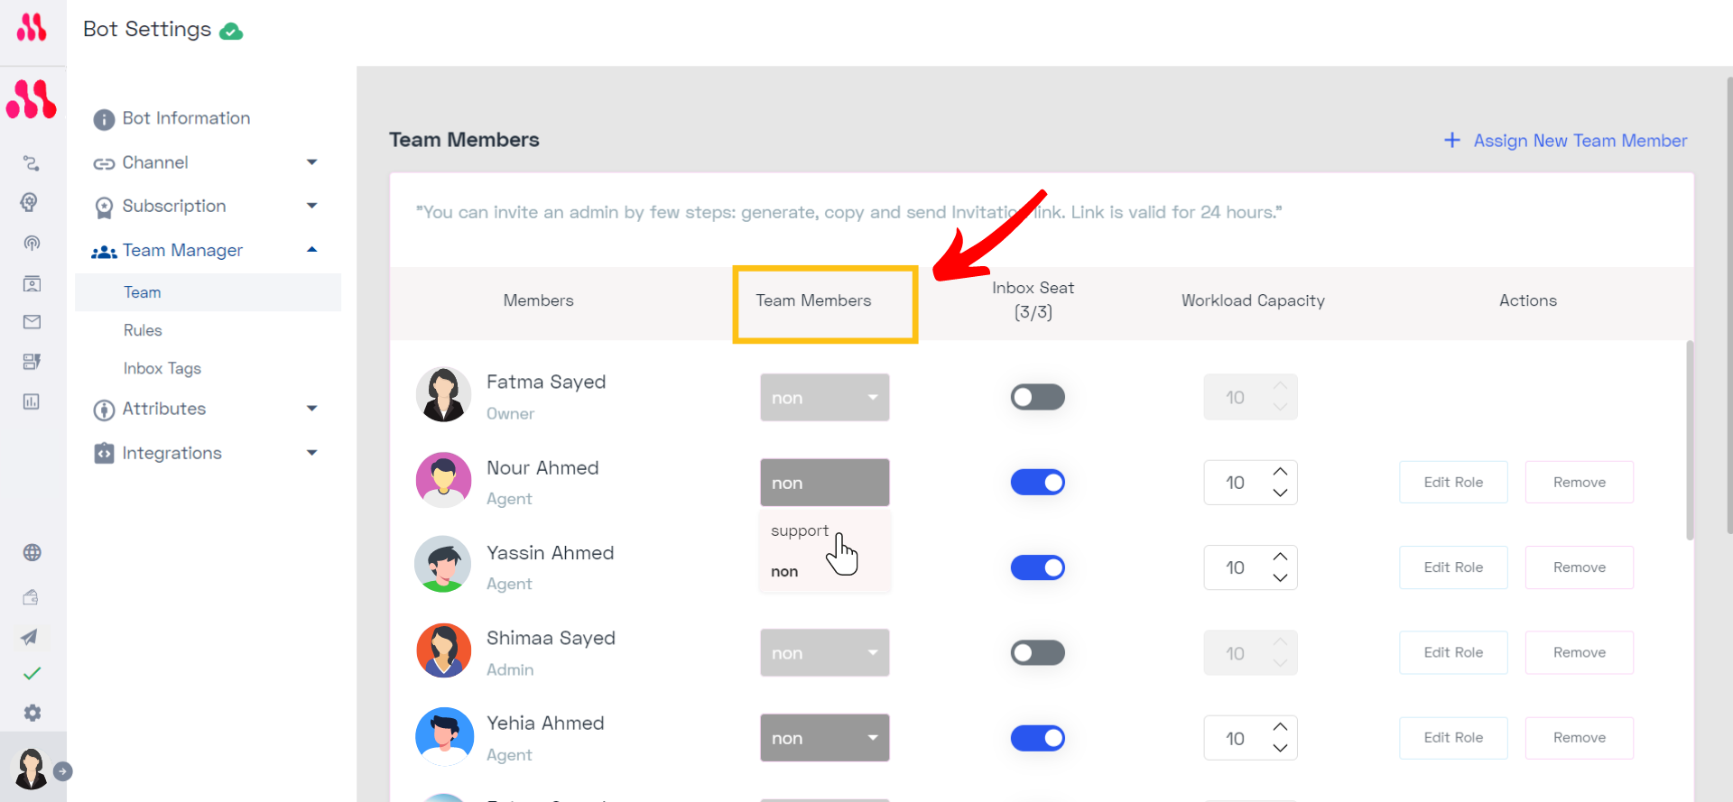Disable inbox seat for Yassin Ahmed
This screenshot has height=802, width=1733.
click(x=1037, y=567)
